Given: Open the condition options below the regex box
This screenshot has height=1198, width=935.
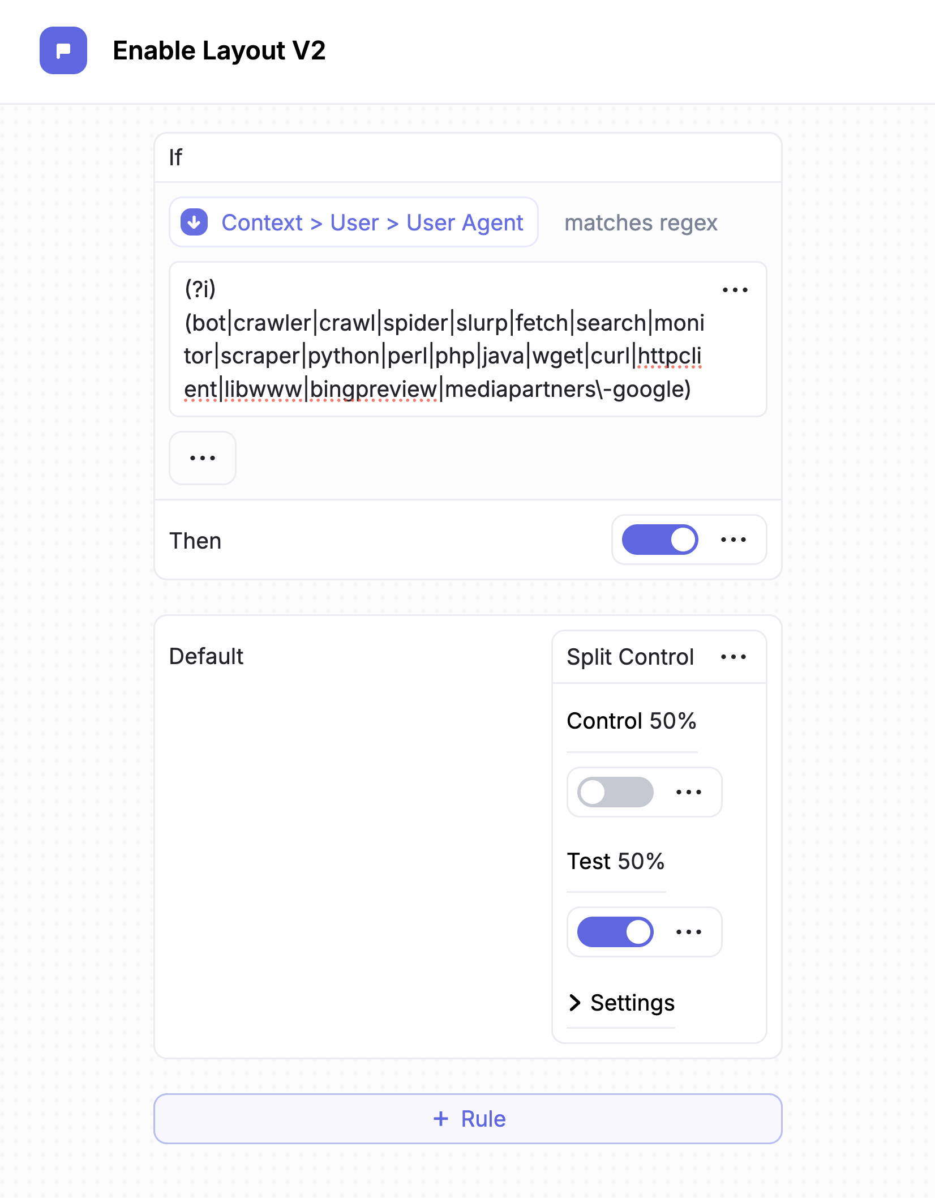Looking at the screenshot, I should point(203,458).
